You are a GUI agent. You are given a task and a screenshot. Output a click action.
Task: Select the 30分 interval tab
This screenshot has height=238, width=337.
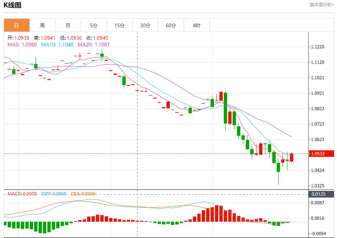145,25
